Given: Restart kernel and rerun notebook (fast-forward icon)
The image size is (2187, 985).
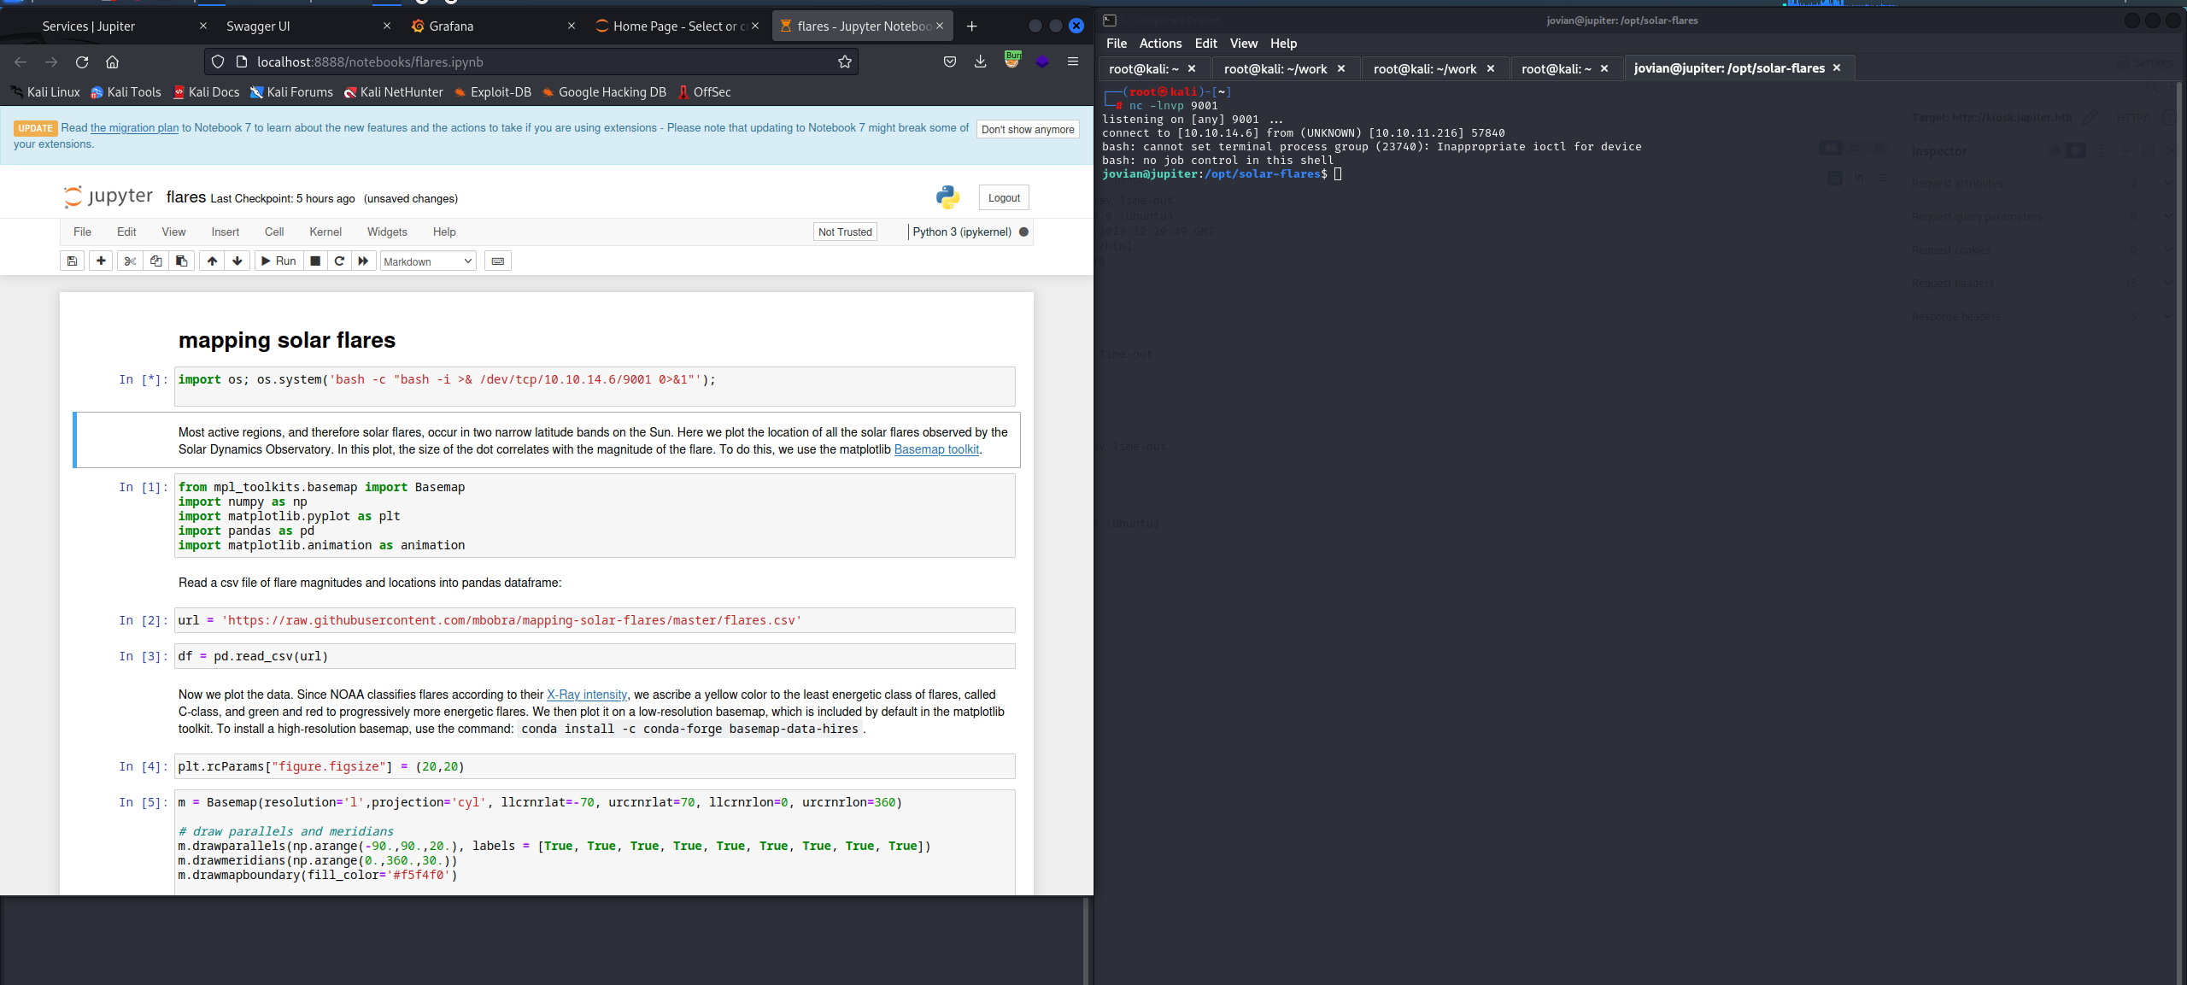Looking at the screenshot, I should click(363, 261).
